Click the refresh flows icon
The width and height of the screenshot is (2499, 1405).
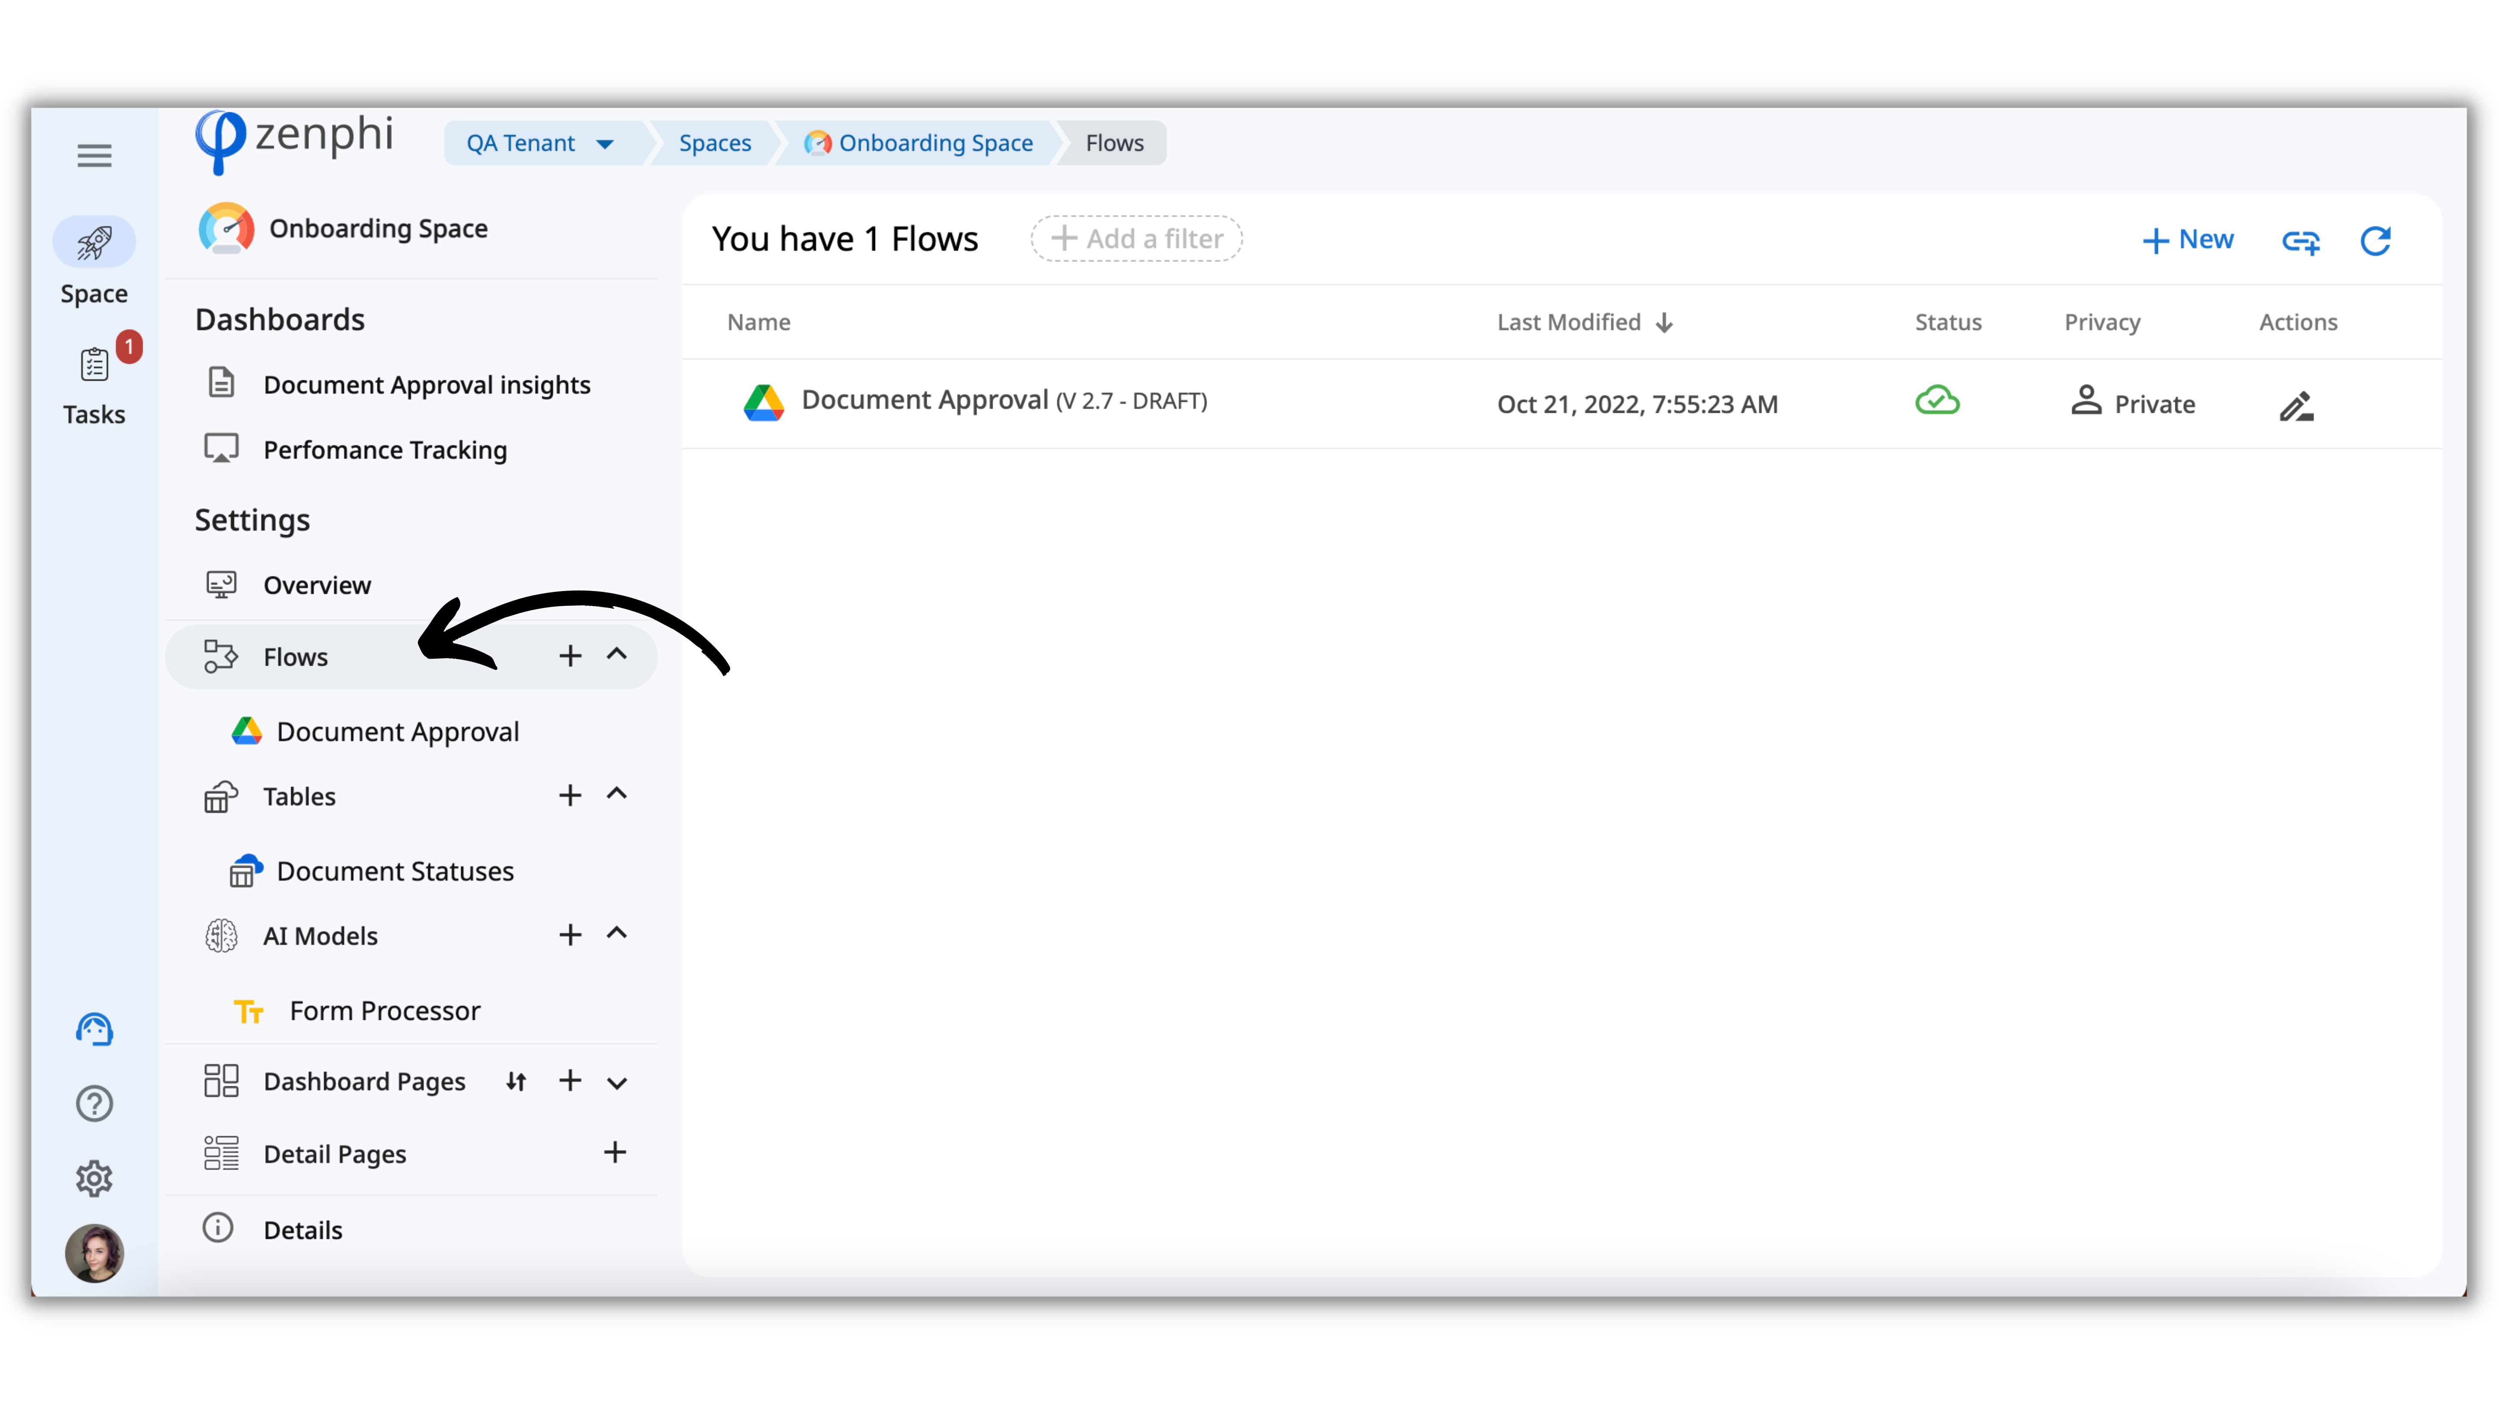2375,241
